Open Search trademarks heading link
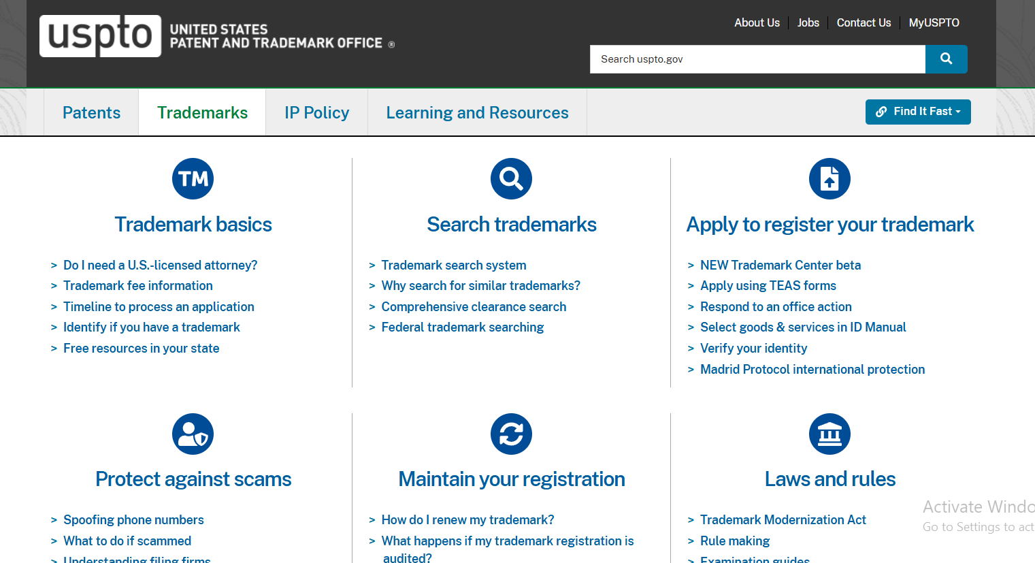 point(512,225)
